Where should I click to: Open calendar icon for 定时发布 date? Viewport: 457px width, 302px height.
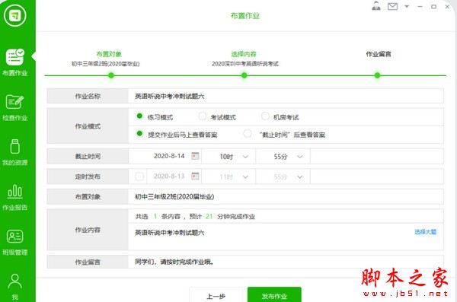tap(195, 176)
